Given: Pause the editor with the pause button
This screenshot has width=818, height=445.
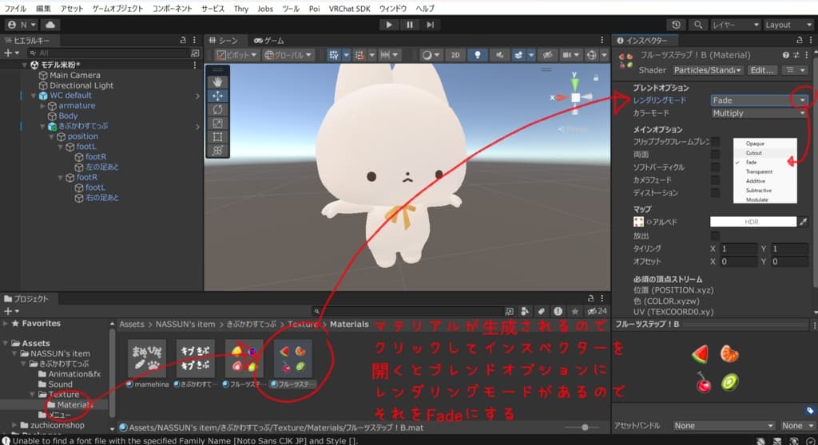Looking at the screenshot, I should (410, 25).
